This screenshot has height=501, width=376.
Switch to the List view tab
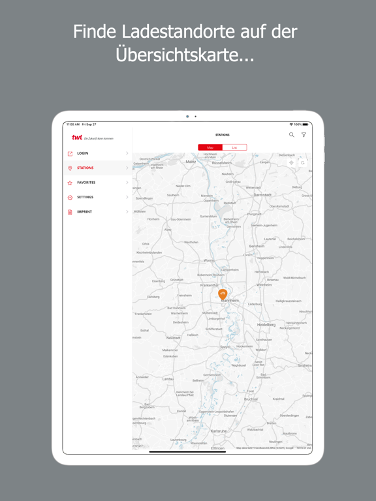(235, 147)
